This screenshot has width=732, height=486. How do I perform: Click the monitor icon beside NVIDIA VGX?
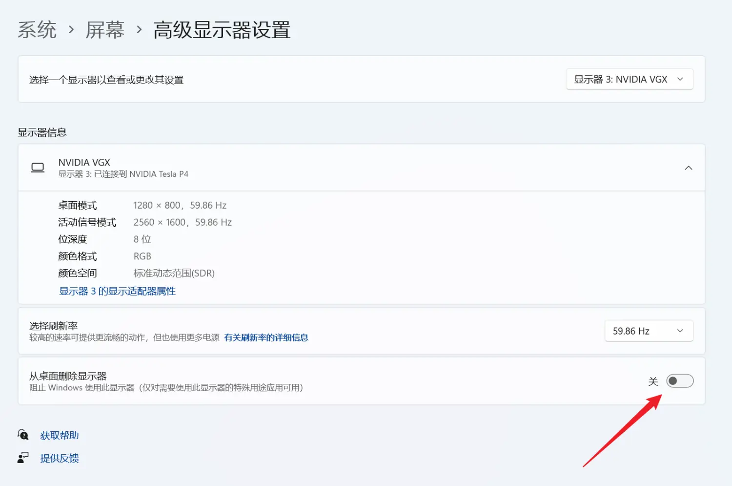click(x=38, y=168)
